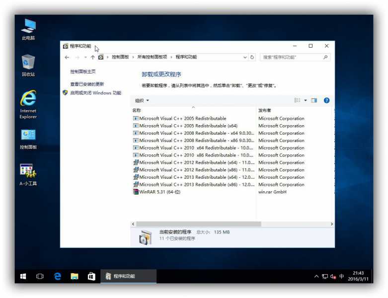Select Visual C++ 2008 Redistributable x64 row
The height and width of the screenshot is (298, 388).
[194, 133]
